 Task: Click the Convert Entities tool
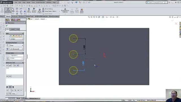point(34,10)
